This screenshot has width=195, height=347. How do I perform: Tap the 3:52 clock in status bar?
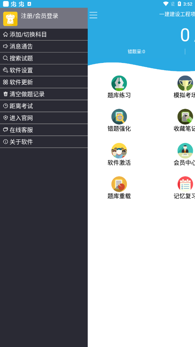(x=188, y=4)
